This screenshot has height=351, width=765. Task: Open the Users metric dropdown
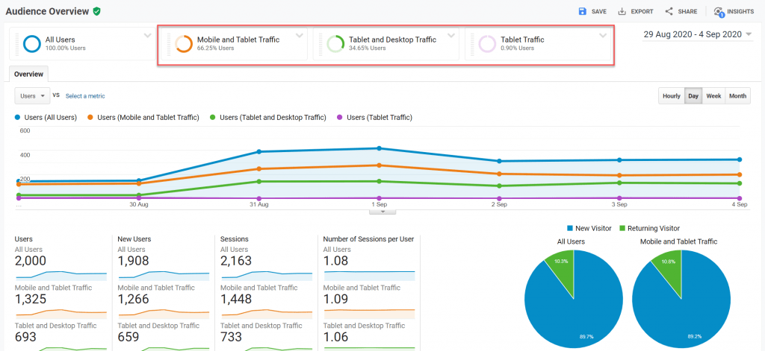(x=32, y=96)
